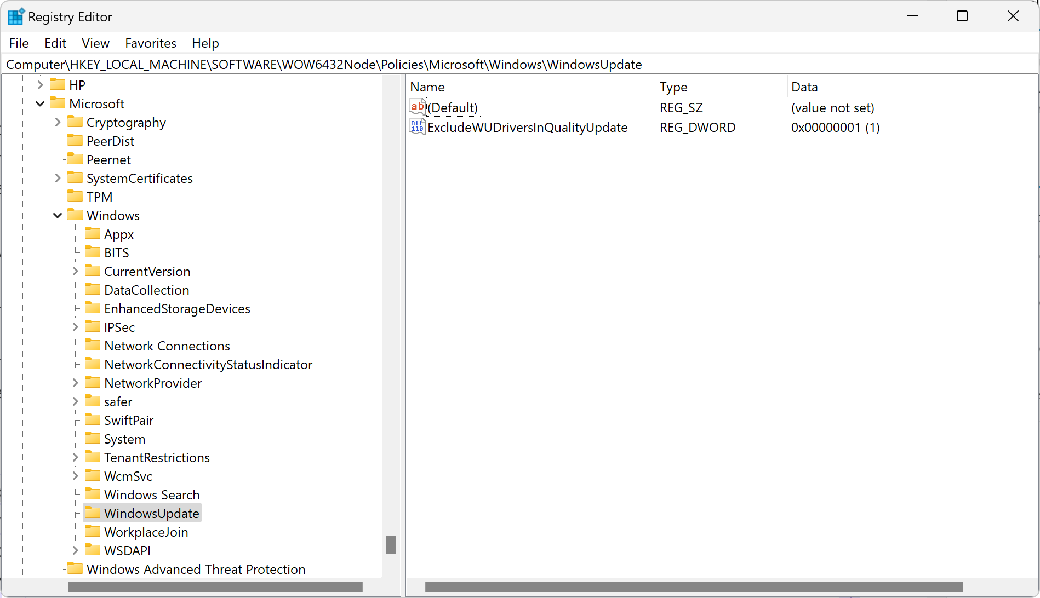1040x598 pixels.
Task: Collapse the Microsoft key
Action: [x=40, y=103]
